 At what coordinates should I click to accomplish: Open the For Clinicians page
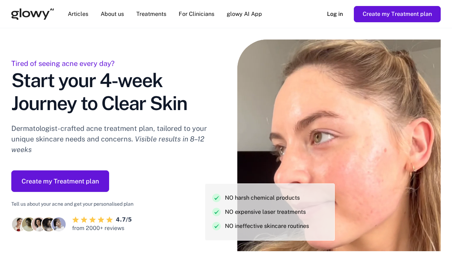[196, 14]
